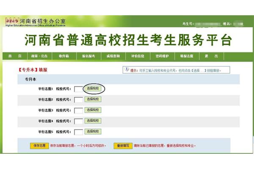Click the 平行志愿5 row label
This screenshot has width=254, height=169.
pyautogui.click(x=46, y=132)
